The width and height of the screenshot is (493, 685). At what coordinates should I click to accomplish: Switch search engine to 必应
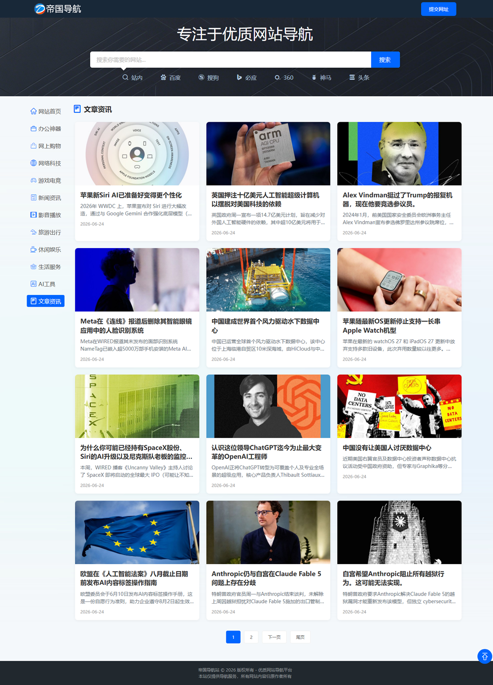pos(246,77)
